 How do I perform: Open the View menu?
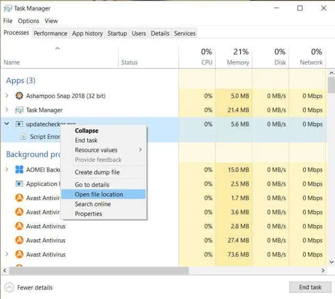(51, 21)
